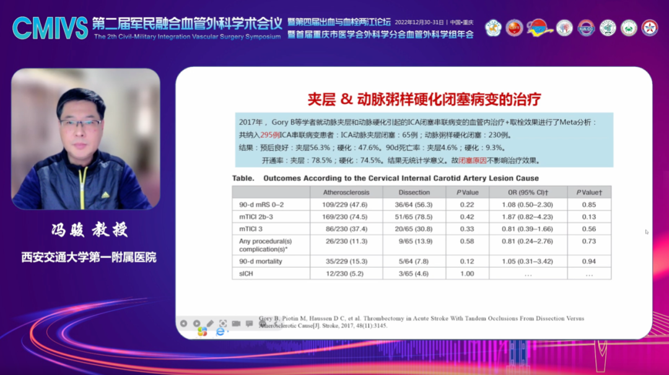Click the Dissection column header
The width and height of the screenshot is (669, 375).
414,193
